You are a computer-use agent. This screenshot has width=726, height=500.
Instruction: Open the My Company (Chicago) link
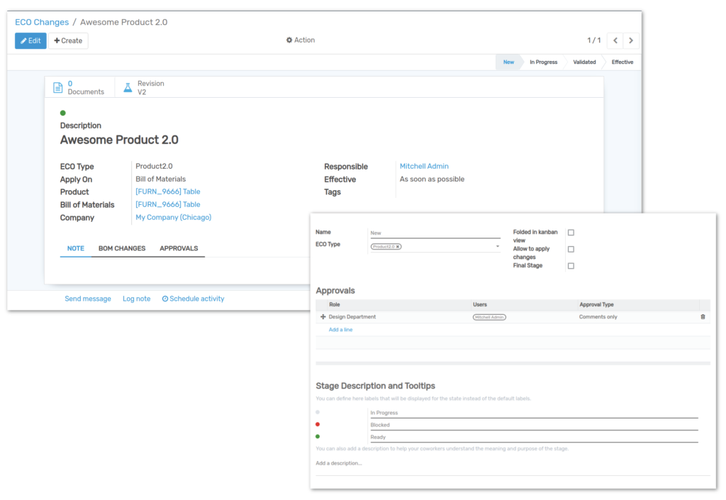pos(173,218)
